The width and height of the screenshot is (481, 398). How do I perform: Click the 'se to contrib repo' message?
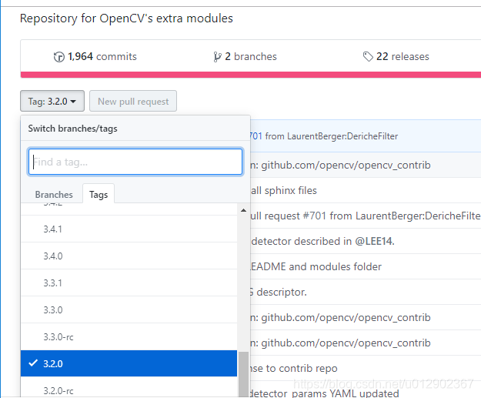pyautogui.click(x=294, y=368)
